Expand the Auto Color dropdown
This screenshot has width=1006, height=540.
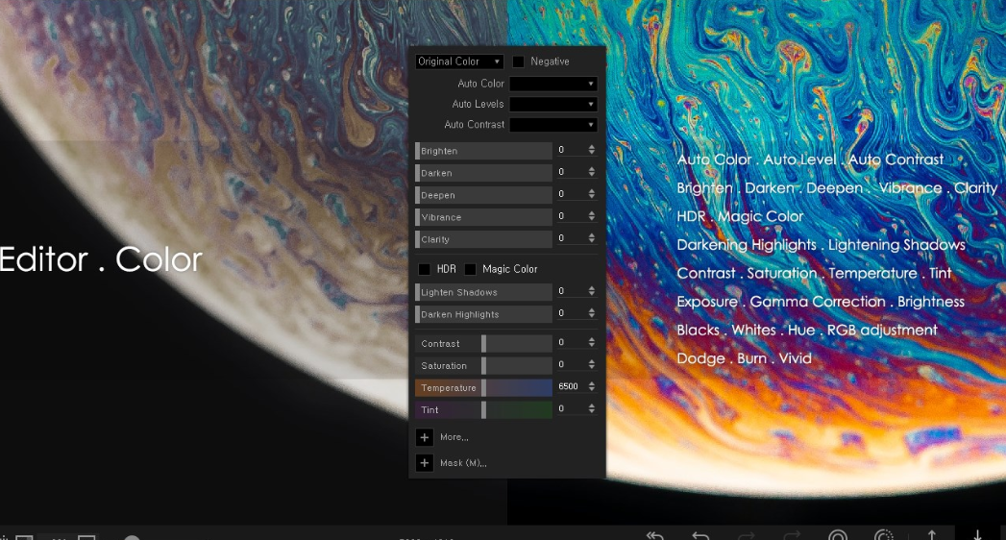tap(553, 84)
